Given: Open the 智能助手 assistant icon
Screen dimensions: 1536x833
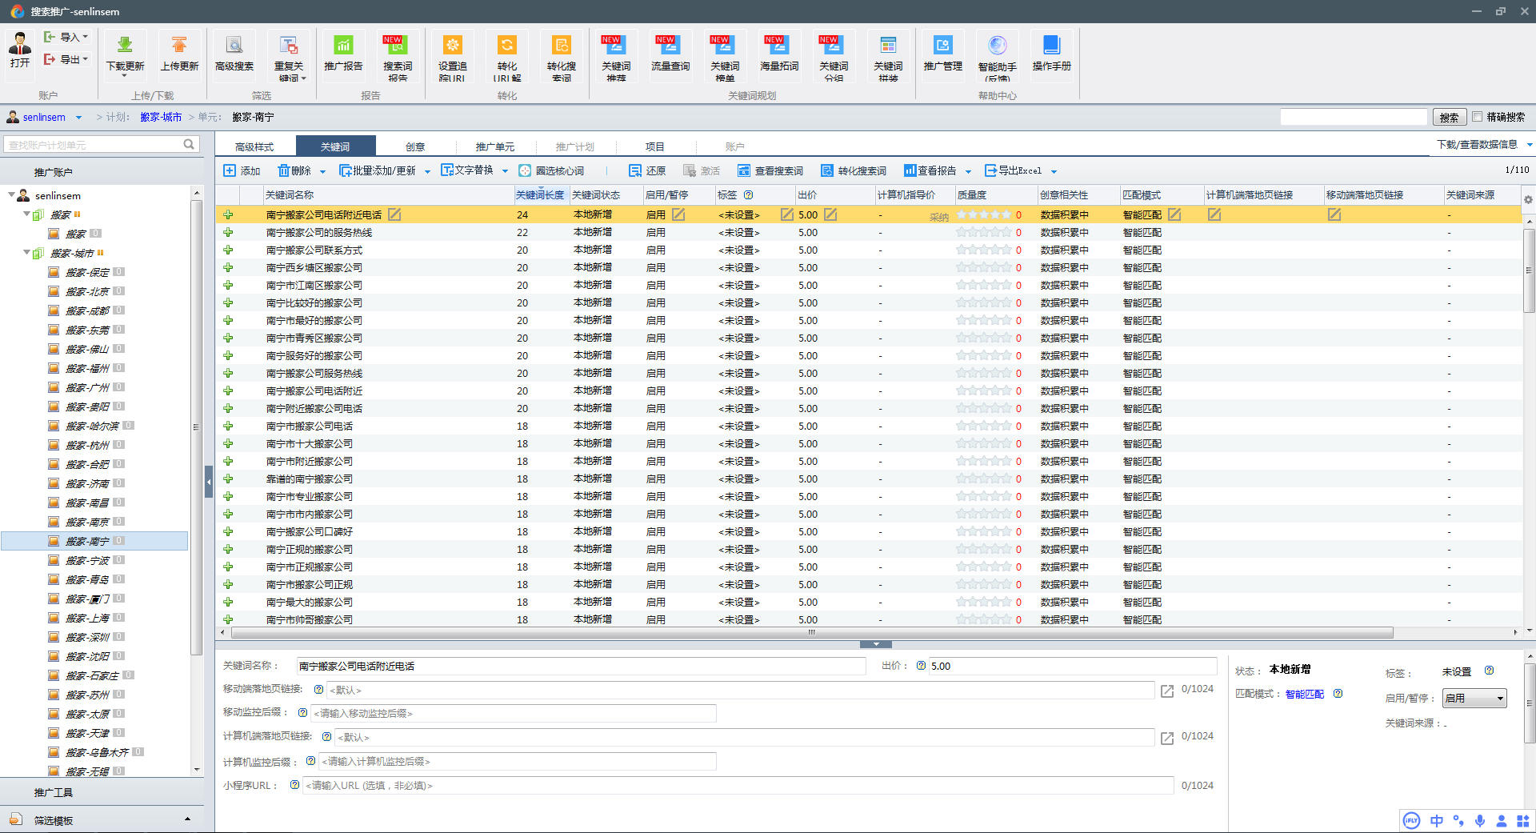Looking at the screenshot, I should click(x=997, y=46).
